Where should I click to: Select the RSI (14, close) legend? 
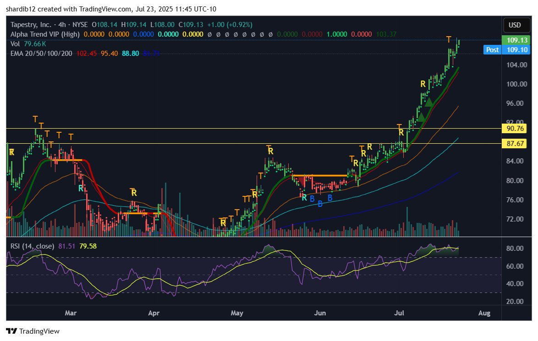pos(33,246)
